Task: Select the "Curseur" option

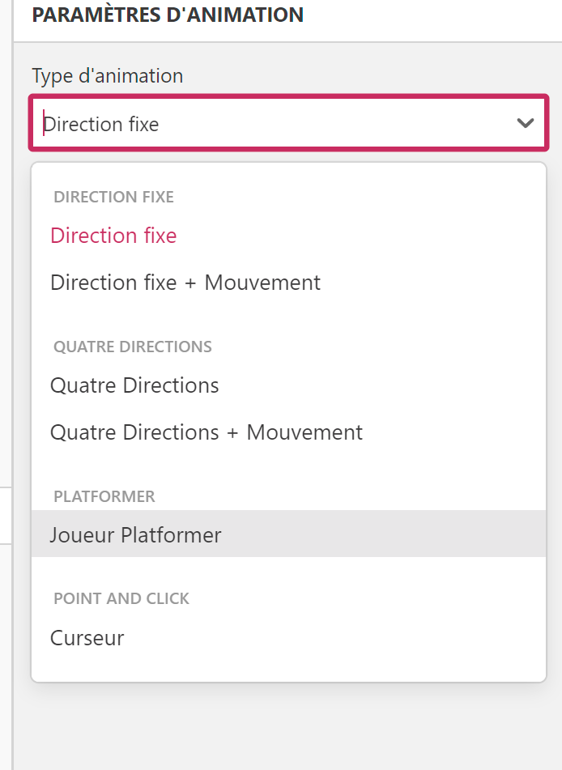Action: (87, 638)
